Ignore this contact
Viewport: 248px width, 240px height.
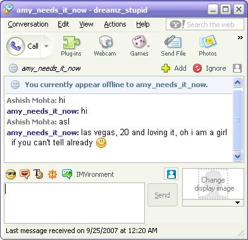209,68
